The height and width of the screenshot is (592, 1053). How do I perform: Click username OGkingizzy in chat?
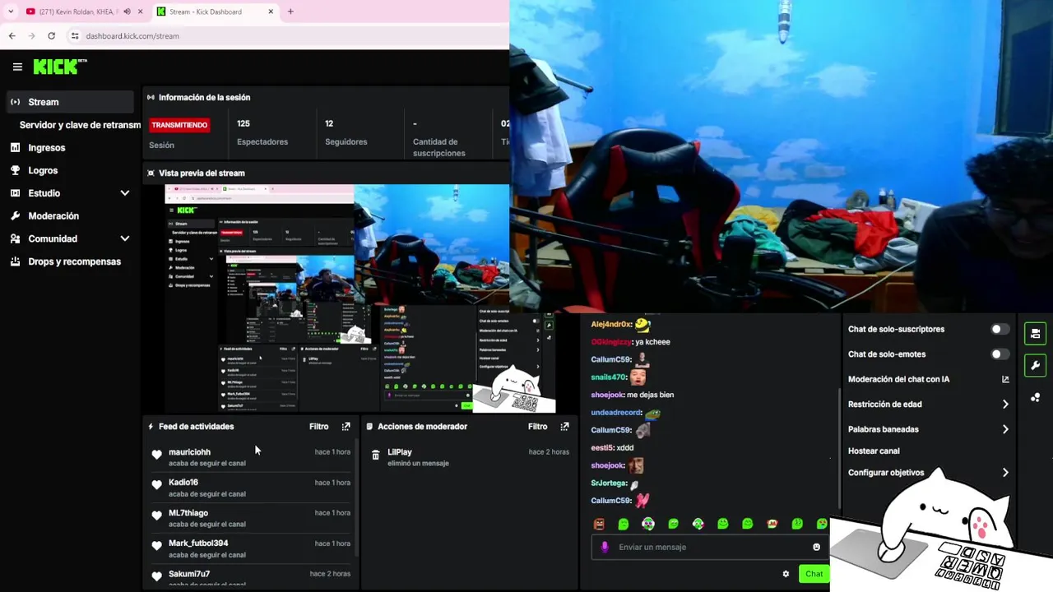point(611,342)
